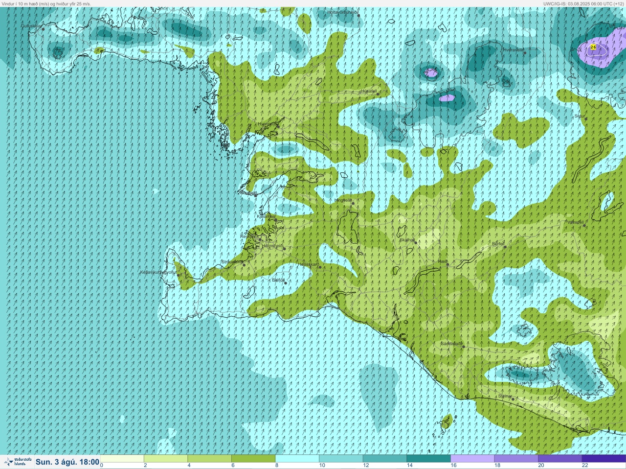Viewport: 626px width, 469px height.
Task: Click the Hólmsheiði station label
Action: [271, 246]
